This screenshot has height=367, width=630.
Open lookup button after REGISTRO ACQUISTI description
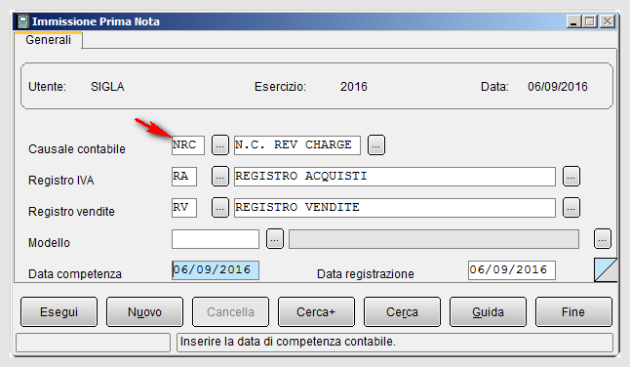pos(571,176)
